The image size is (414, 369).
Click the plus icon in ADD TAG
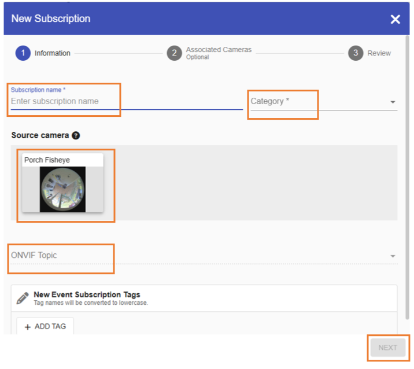click(28, 327)
